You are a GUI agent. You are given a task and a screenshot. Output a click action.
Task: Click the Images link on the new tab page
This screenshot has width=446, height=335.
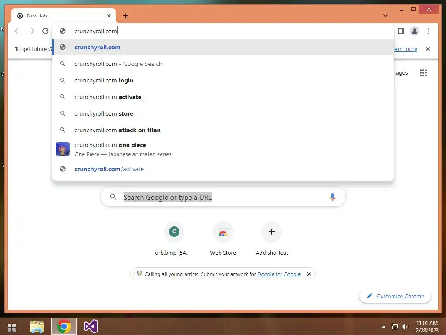coord(401,73)
